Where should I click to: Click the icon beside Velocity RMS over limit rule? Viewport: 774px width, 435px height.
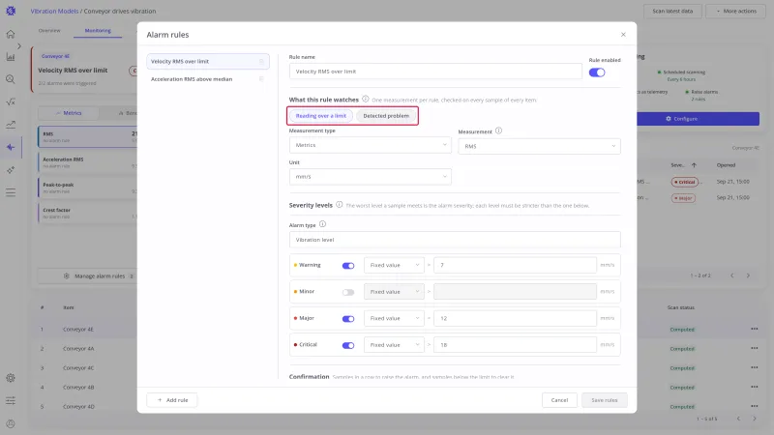261,62
